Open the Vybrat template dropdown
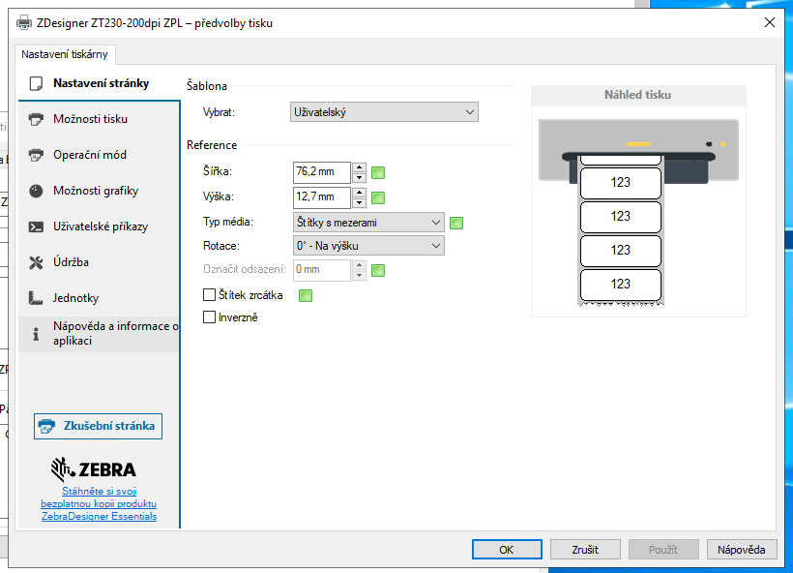Viewport: 793px width, 573px height. [x=384, y=112]
